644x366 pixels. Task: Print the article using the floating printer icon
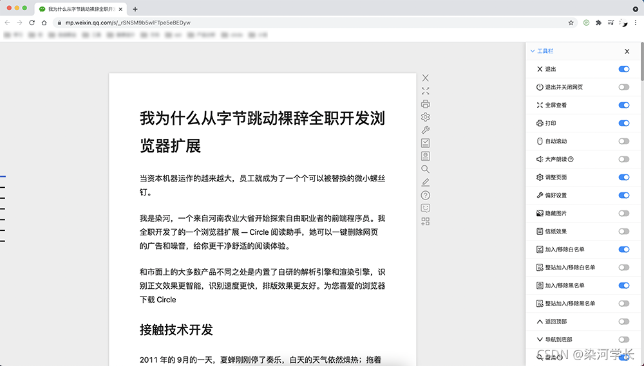coord(426,104)
